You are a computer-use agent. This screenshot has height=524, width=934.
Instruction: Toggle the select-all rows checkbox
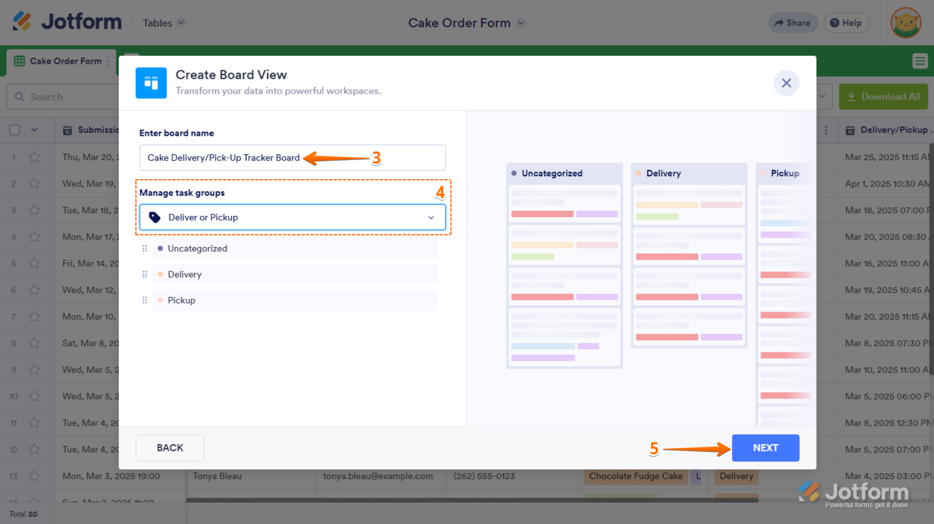(x=15, y=130)
